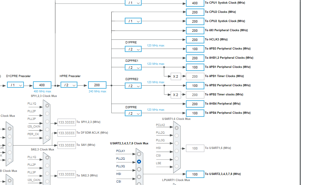
Task: Click the X2 multiplier for APB1 Timer Clocks
Action: (x=176, y=76)
